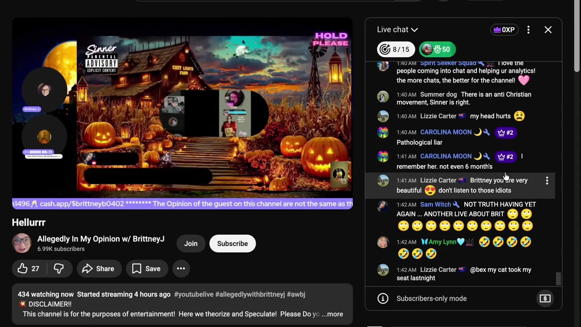Click the 'Pathological liar' chat message

(x=419, y=143)
